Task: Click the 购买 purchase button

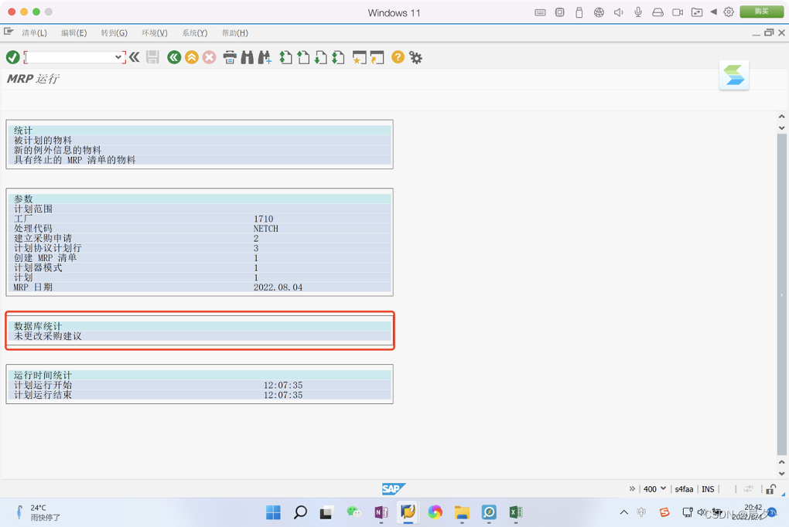Action: (x=760, y=12)
